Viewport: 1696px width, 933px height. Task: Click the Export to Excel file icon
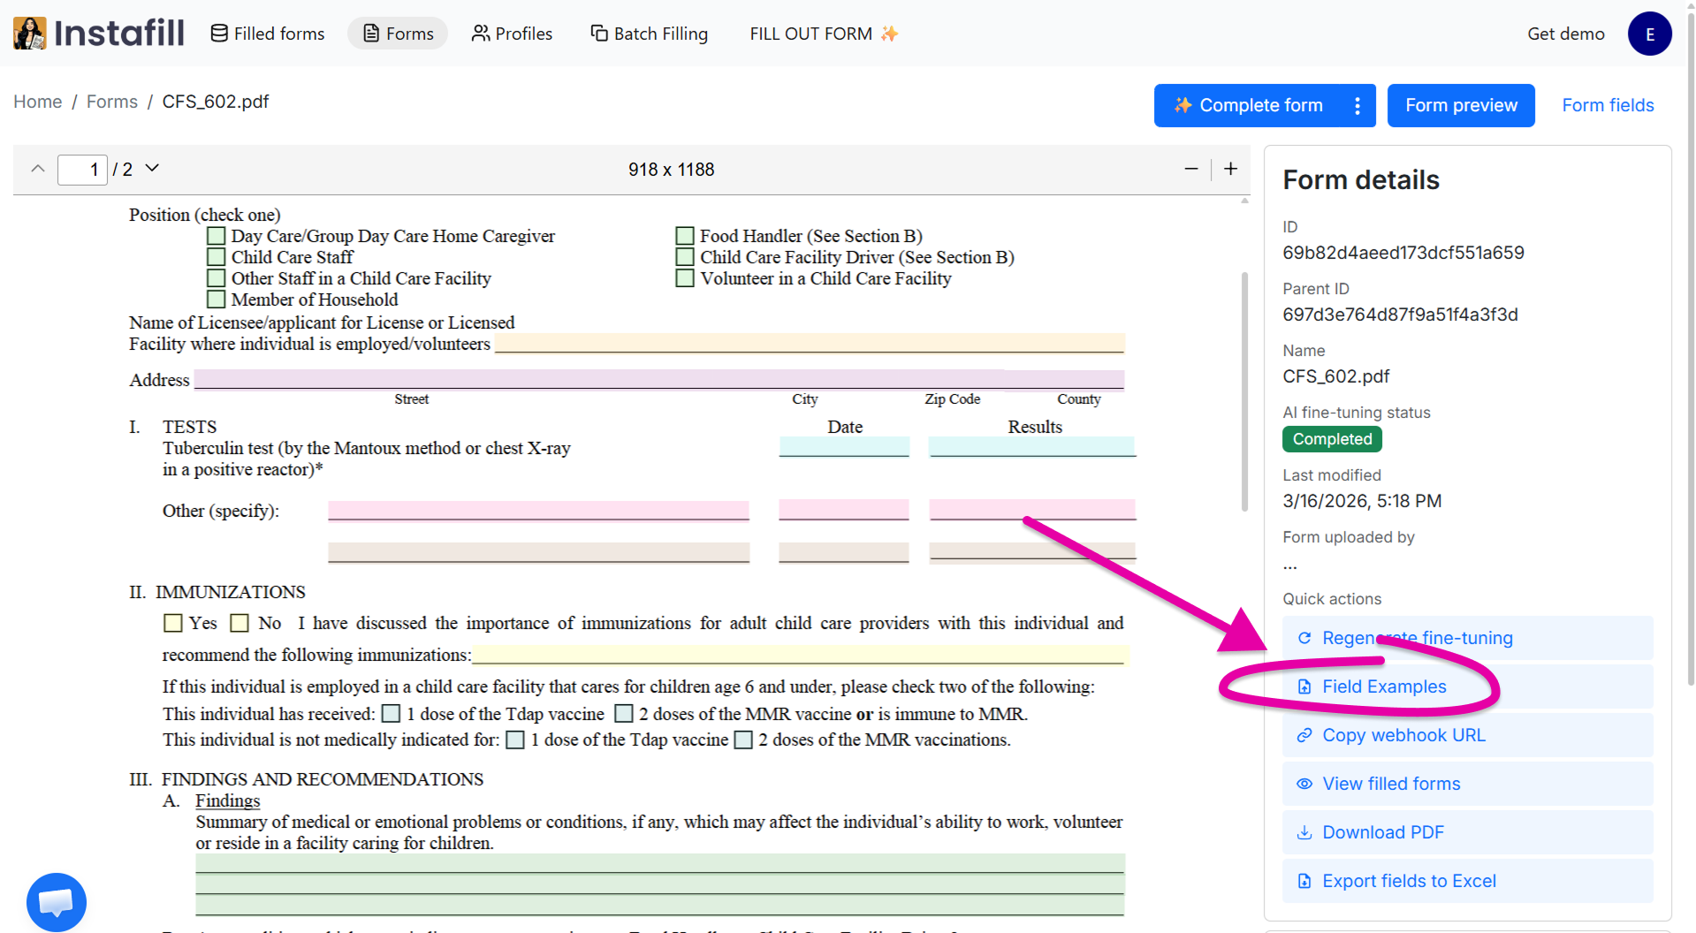(1304, 881)
